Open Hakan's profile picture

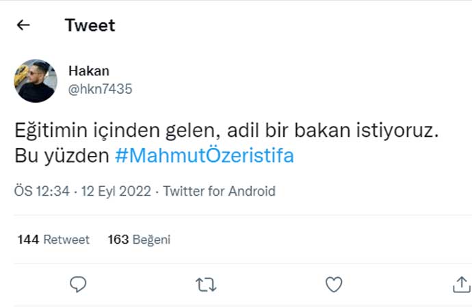pyautogui.click(x=36, y=81)
